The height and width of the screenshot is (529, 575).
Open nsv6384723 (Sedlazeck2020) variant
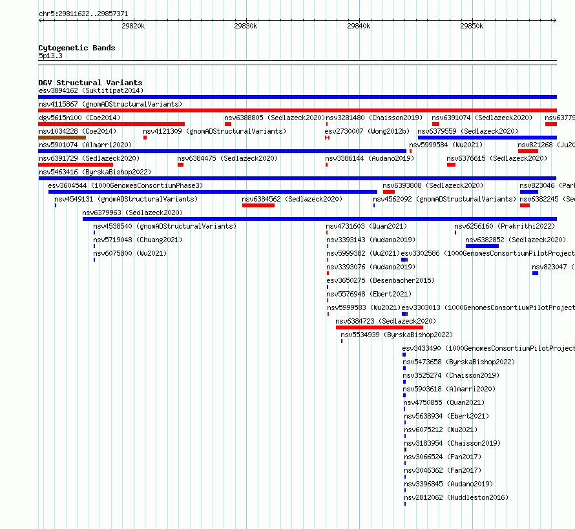386,321
